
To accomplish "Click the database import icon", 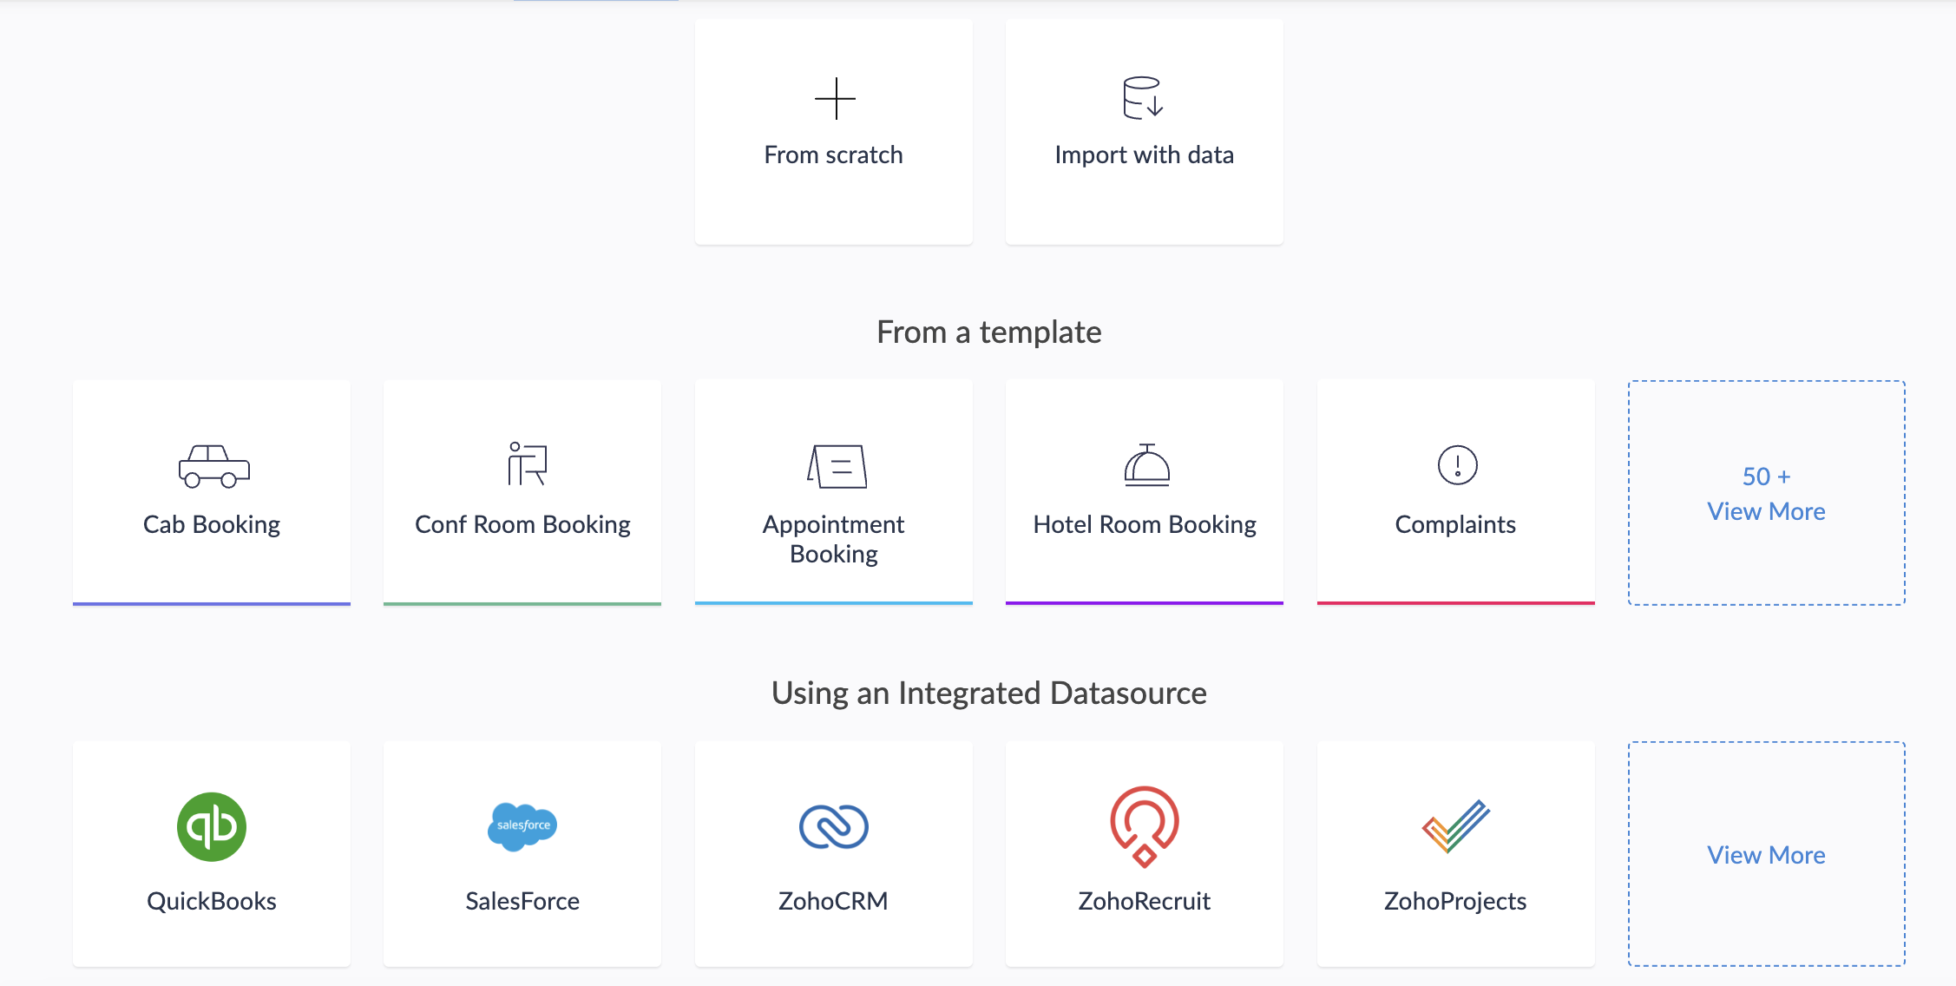I will click(x=1143, y=97).
